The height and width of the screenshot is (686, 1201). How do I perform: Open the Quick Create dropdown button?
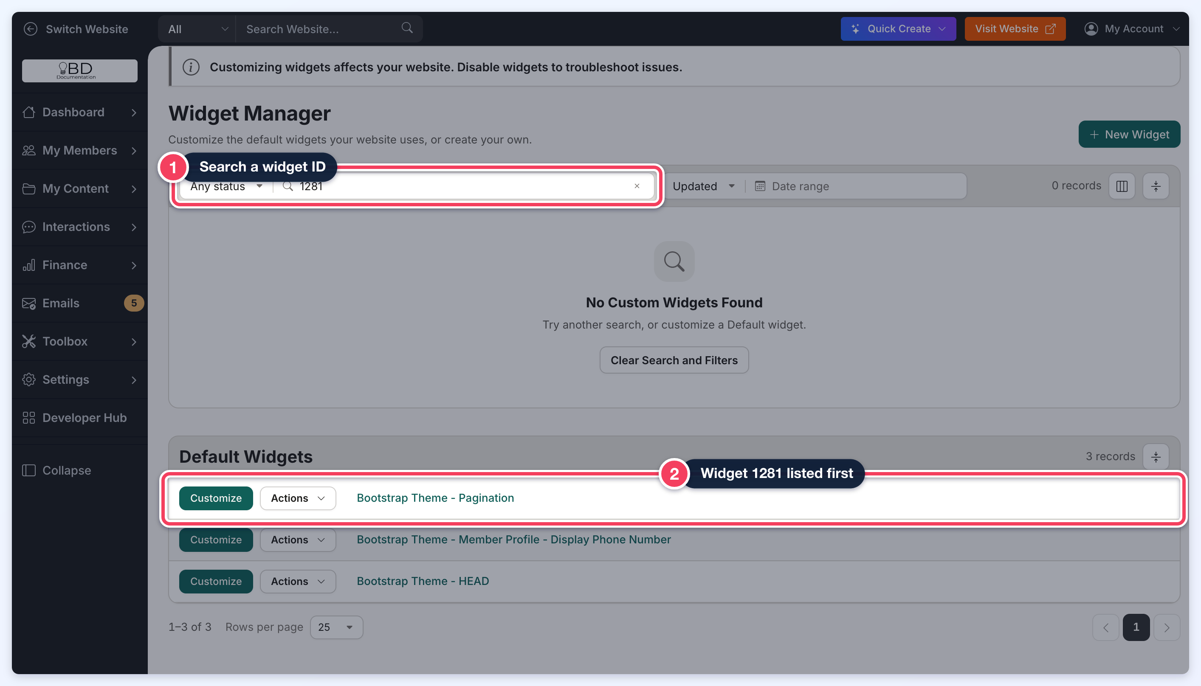[898, 29]
